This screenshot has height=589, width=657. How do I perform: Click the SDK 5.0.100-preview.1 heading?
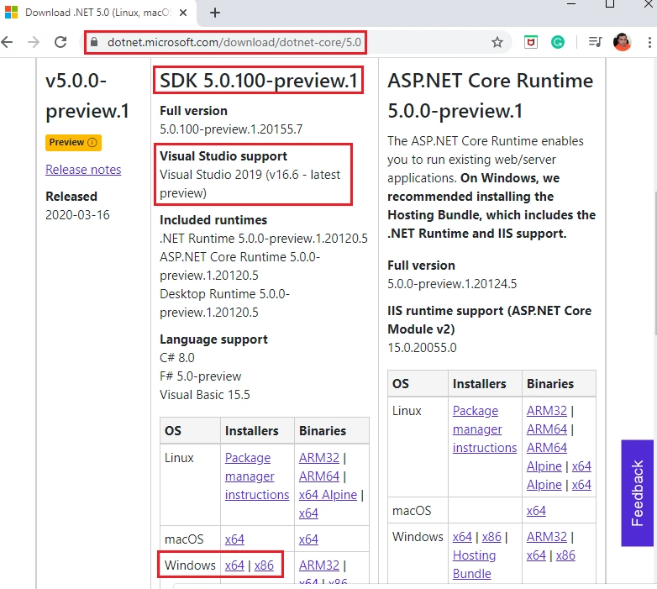(259, 80)
